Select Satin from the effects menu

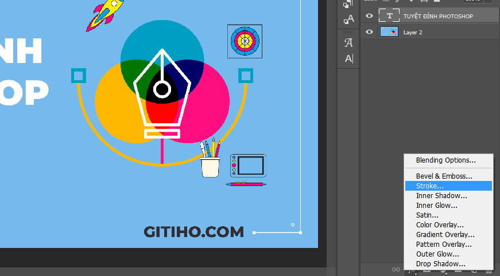coord(448,215)
